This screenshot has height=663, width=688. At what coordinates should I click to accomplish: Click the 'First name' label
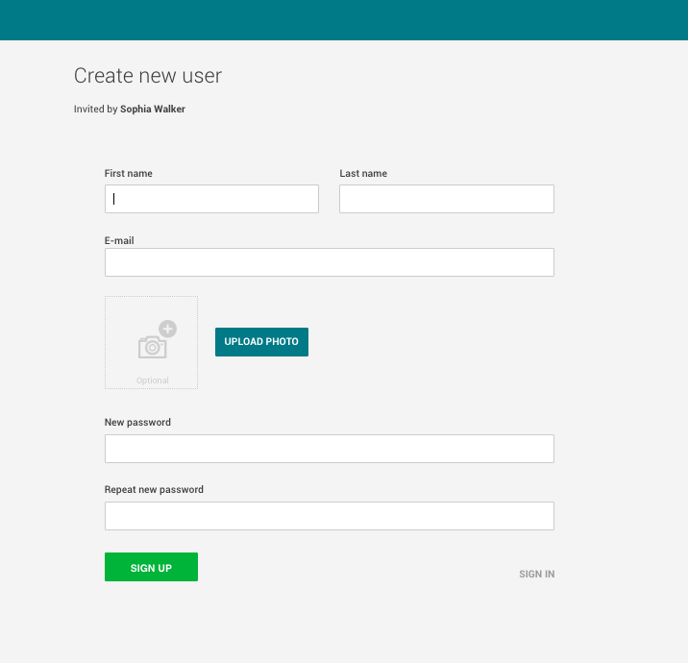128,173
